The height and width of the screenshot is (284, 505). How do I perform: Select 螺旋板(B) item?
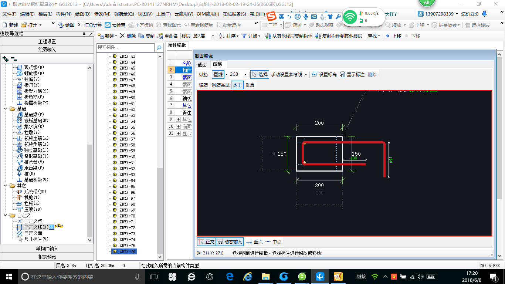(x=30, y=73)
